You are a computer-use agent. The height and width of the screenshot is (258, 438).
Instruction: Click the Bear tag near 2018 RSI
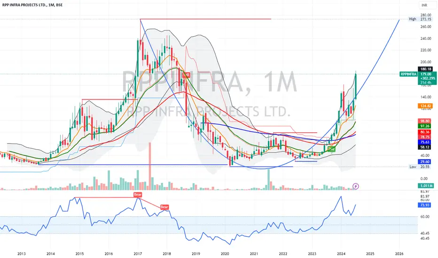click(x=164, y=207)
